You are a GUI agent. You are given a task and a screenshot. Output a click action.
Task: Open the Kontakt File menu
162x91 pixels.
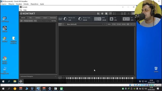coord(21,10)
